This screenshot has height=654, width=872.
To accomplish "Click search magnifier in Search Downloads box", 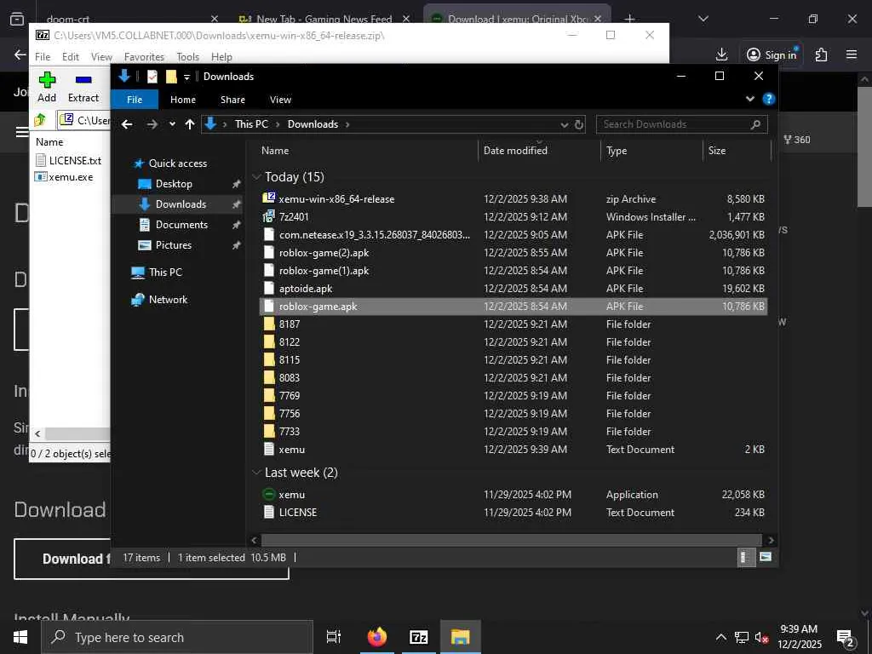I will (x=755, y=124).
